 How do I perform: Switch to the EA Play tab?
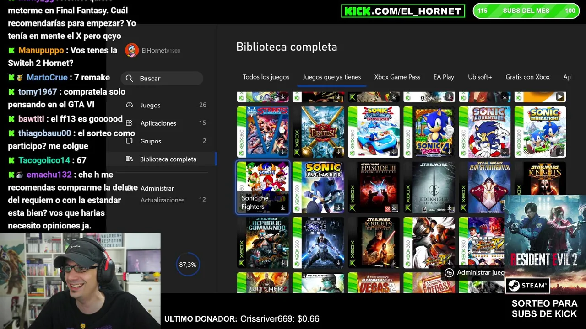444,77
